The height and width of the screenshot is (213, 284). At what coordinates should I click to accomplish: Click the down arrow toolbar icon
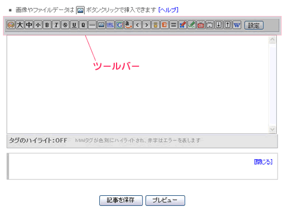(x=219, y=25)
